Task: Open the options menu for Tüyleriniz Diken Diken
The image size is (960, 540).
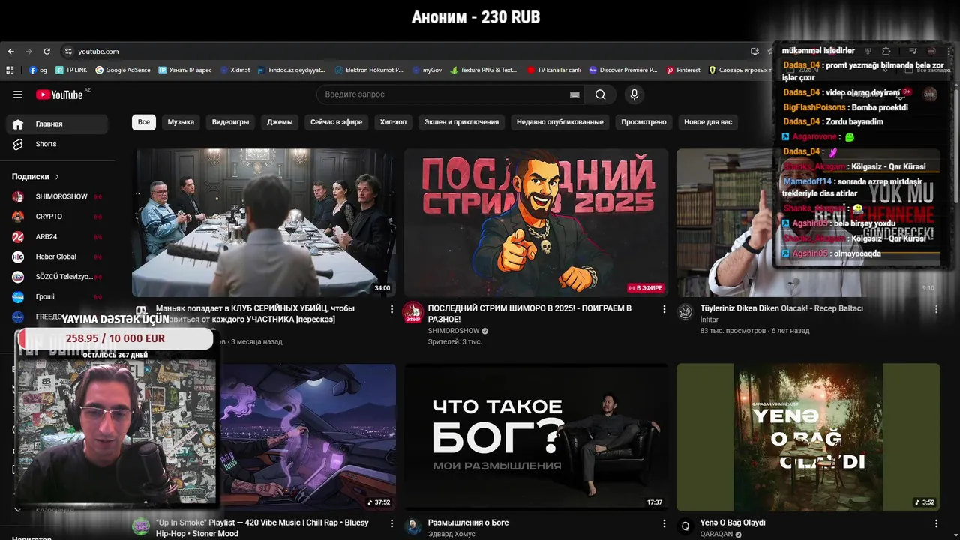Action: tap(936, 309)
